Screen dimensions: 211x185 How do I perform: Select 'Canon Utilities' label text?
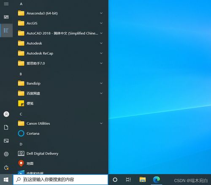point(38,123)
